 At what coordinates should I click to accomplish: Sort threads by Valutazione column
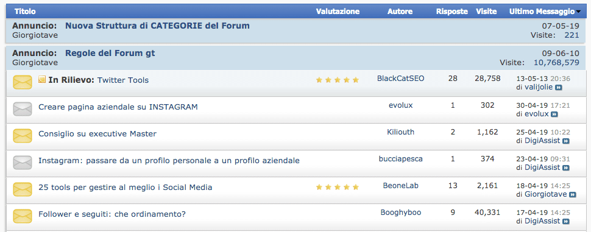pos(338,12)
